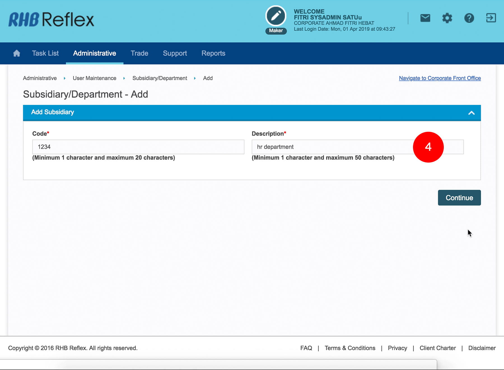504x370 pixels.
Task: Focus the Description text field
Action: (x=330, y=147)
